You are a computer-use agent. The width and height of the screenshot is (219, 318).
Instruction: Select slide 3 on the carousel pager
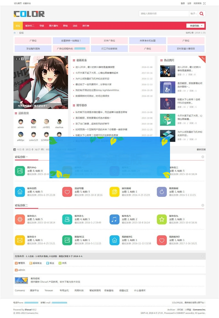[x=22, y=58]
